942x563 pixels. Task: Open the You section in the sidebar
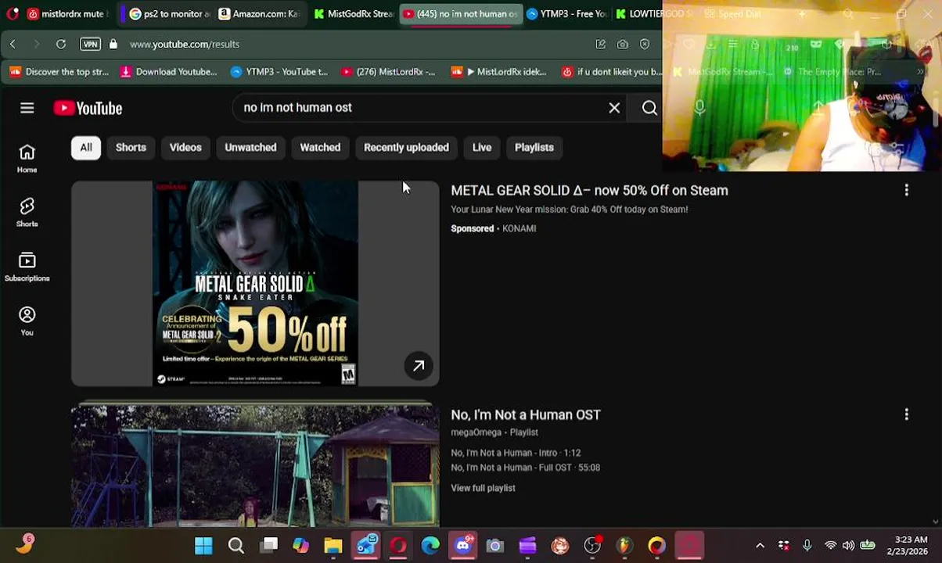[27, 321]
